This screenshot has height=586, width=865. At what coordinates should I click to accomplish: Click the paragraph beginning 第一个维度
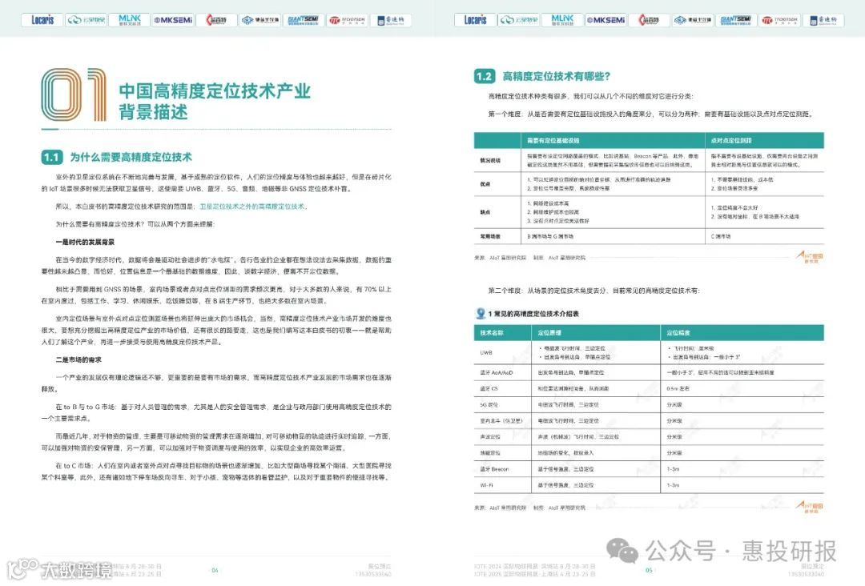(x=650, y=114)
